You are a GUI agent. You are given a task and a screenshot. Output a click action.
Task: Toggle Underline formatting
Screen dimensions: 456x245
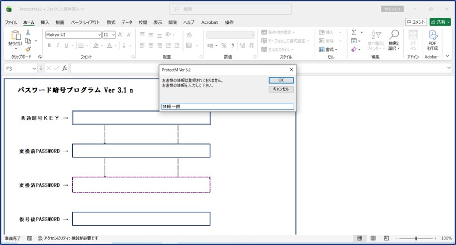tap(66, 45)
